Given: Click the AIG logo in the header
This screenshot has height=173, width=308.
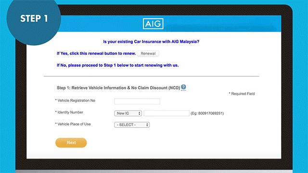Looking at the screenshot, I should [153, 24].
